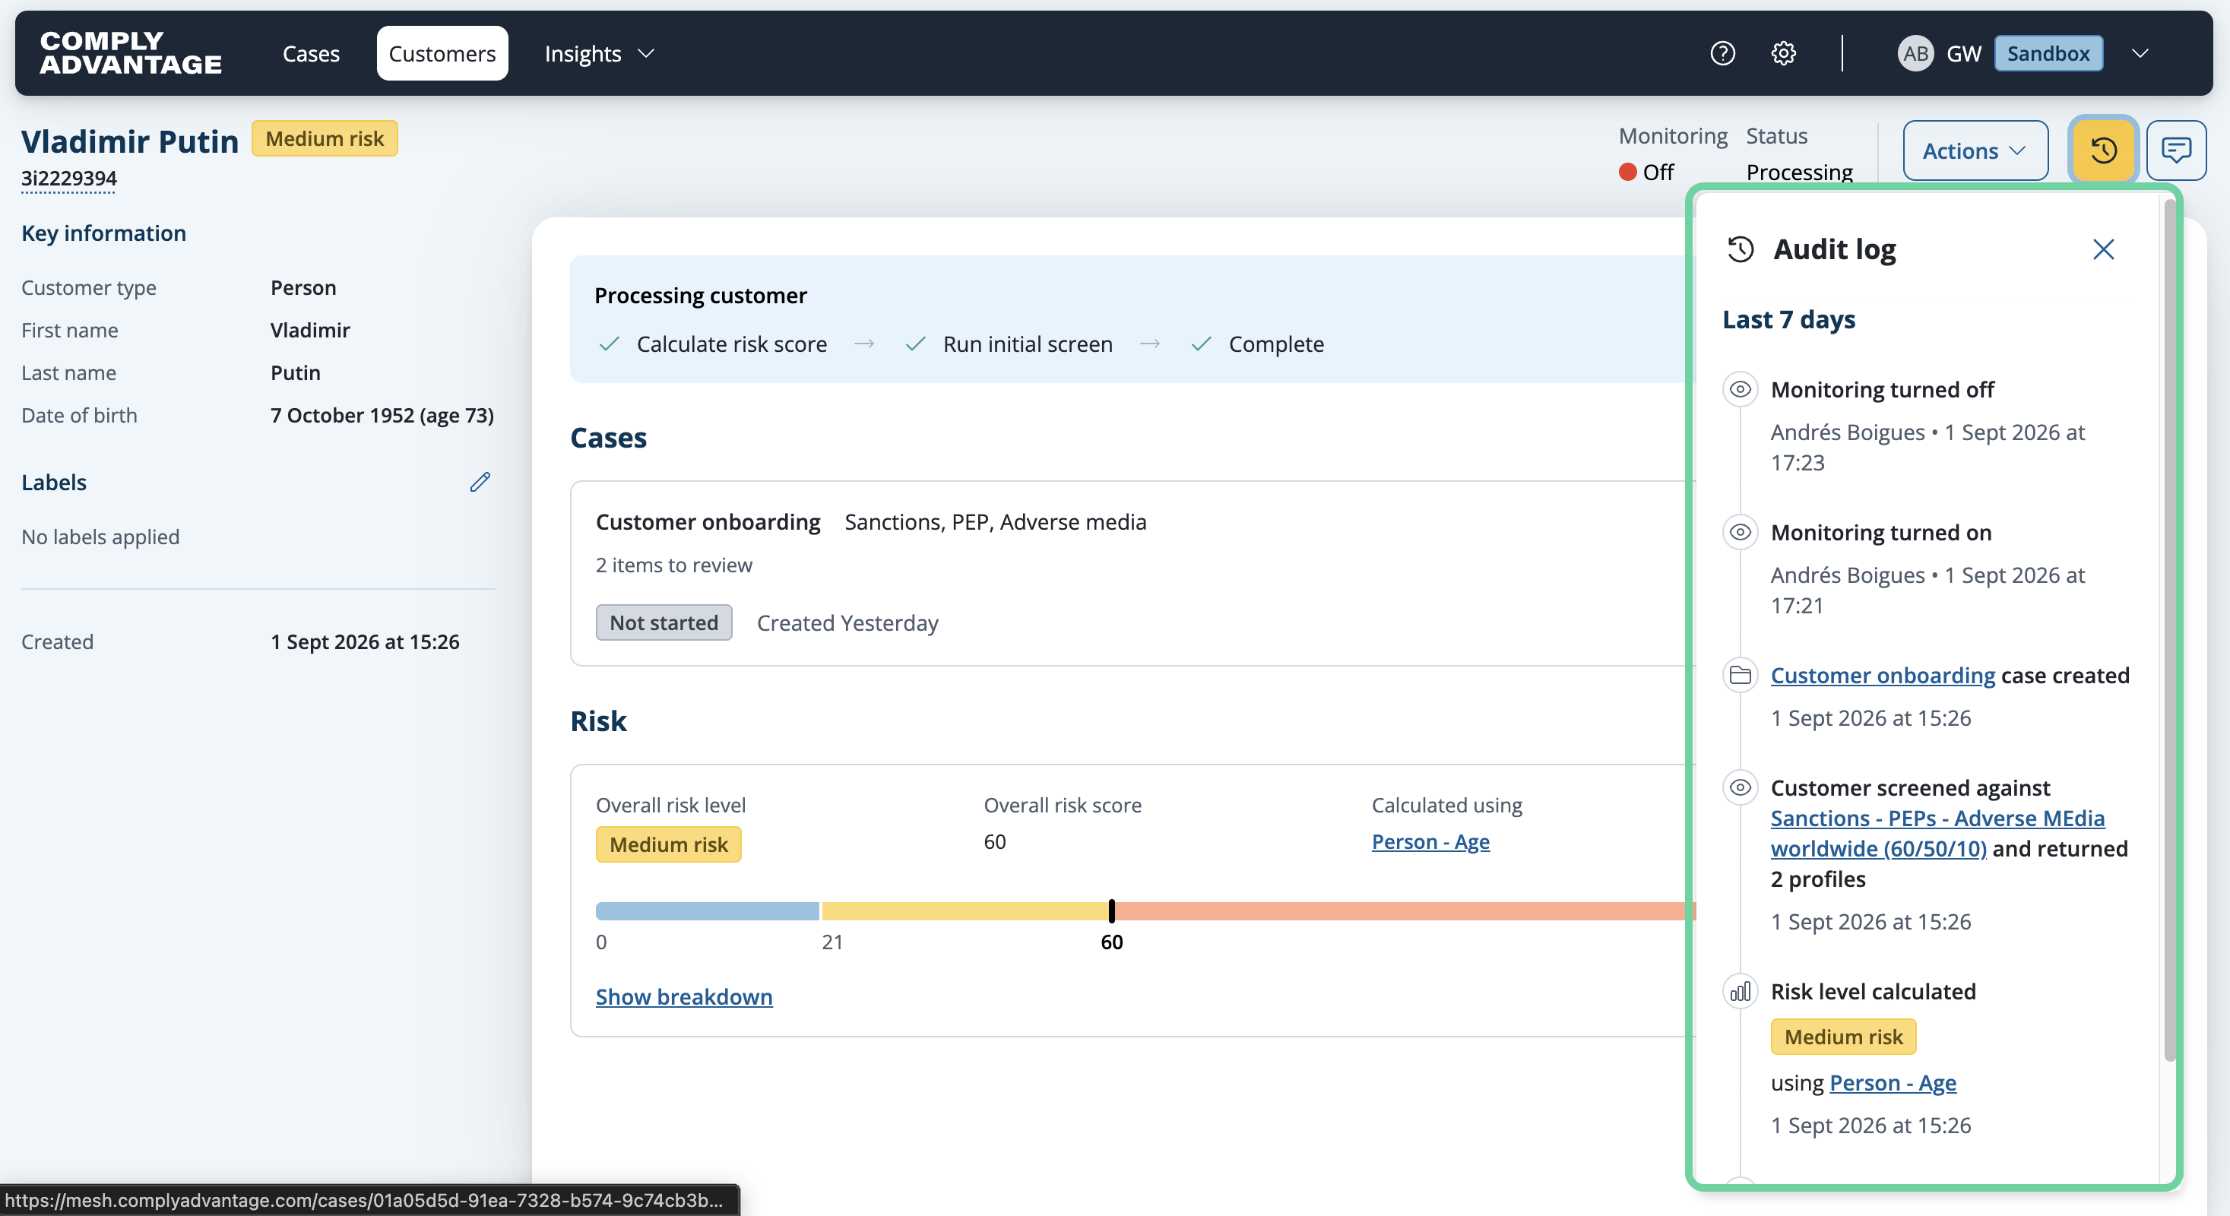The image size is (2230, 1216).
Task: Click the ComplyAdvantage logo
Action: 131,54
